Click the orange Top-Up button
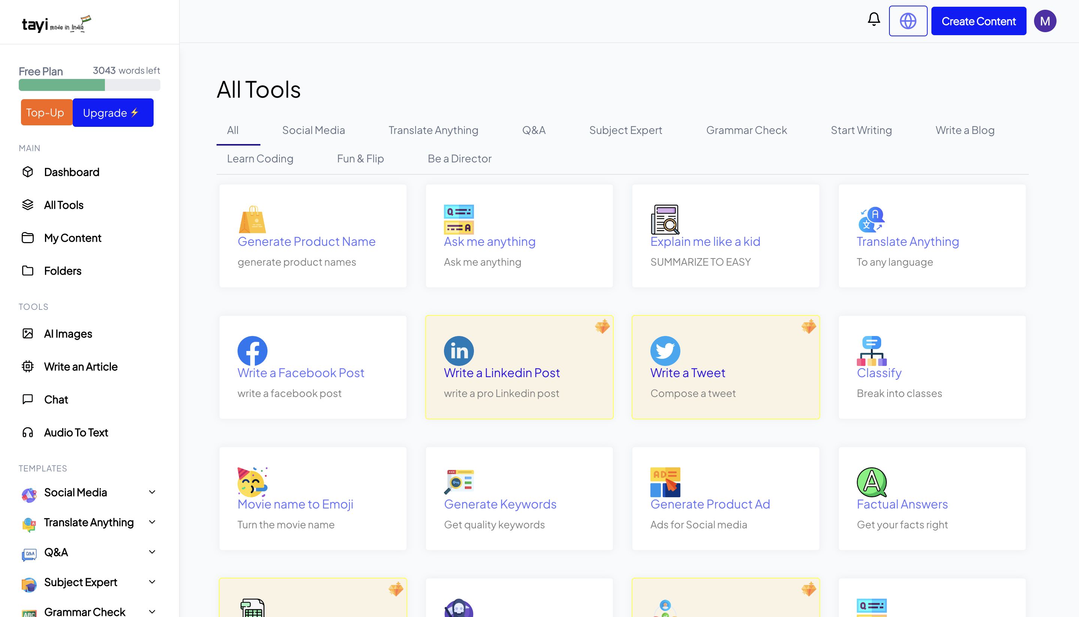 tap(45, 113)
